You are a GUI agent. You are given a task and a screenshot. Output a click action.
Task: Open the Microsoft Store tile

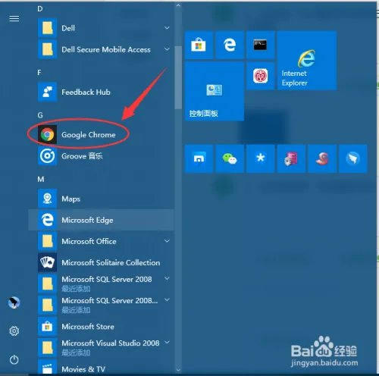199,45
